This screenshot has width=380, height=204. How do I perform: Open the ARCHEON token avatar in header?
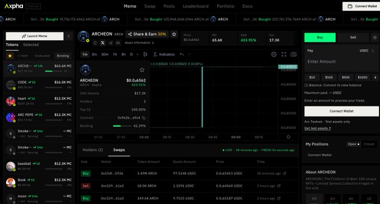click(83, 36)
